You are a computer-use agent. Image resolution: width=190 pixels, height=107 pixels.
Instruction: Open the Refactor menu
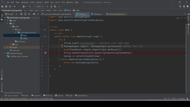[x=39, y=2]
